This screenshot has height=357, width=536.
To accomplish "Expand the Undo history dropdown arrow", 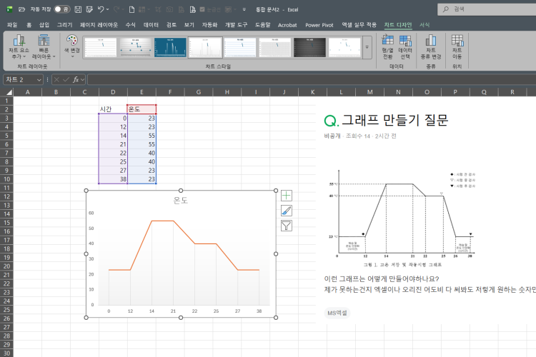I will 107,9.
